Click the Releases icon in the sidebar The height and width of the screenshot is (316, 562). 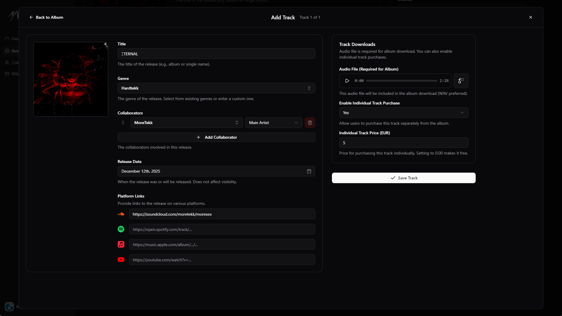(7, 51)
